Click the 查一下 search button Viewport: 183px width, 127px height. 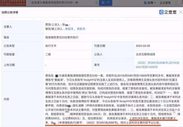[106, 3]
